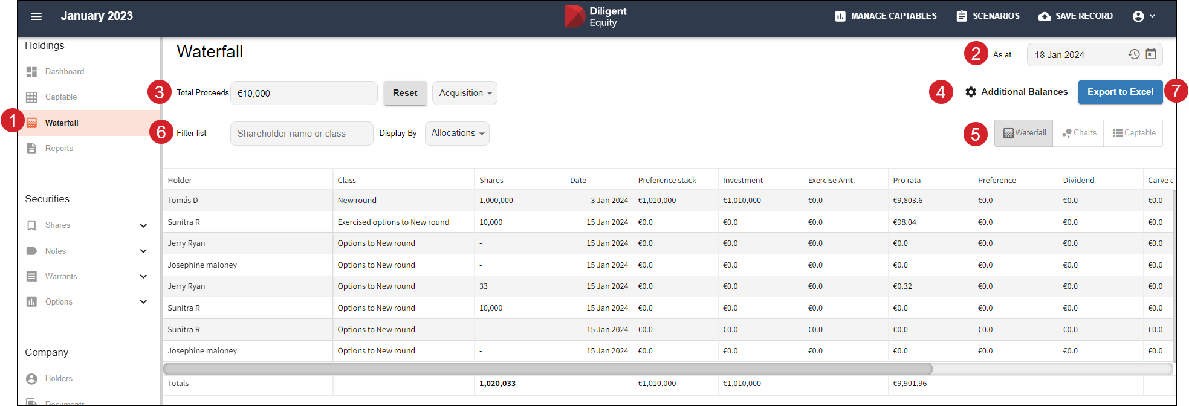This screenshot has width=1189, height=406.
Task: Open the Allocations display-by dropdown
Action: [457, 134]
